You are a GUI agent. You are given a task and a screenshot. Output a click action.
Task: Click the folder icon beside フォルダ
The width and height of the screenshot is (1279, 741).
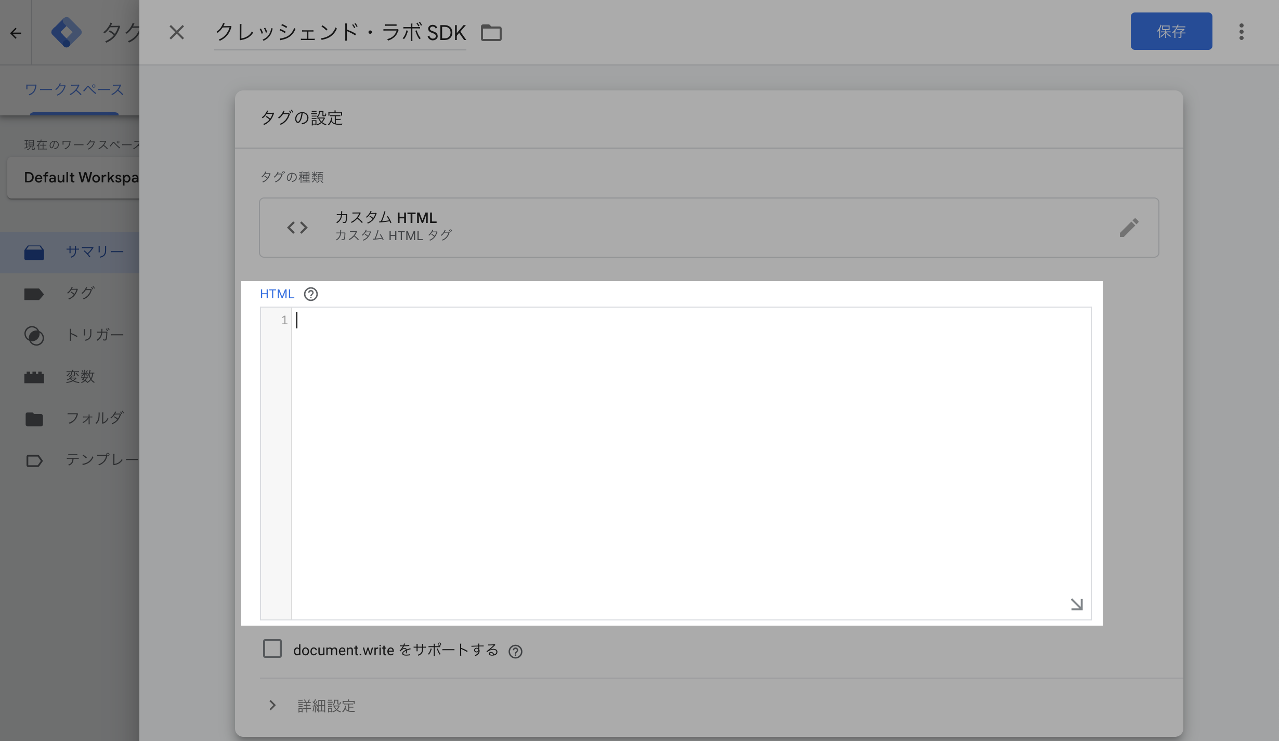click(x=34, y=419)
